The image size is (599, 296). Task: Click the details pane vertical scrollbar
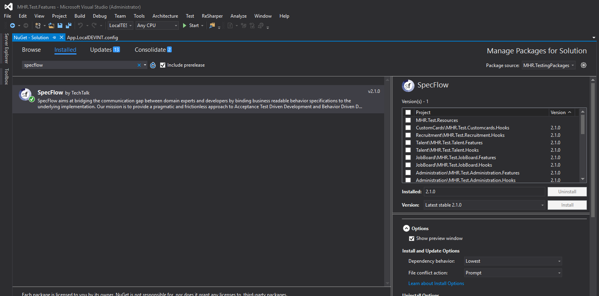coord(593,186)
